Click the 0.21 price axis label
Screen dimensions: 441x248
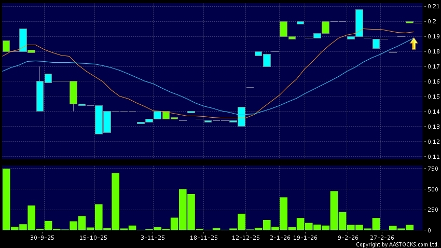click(432, 7)
